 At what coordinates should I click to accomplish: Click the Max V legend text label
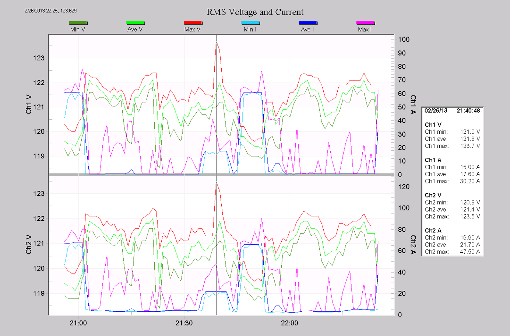pyautogui.click(x=192, y=29)
